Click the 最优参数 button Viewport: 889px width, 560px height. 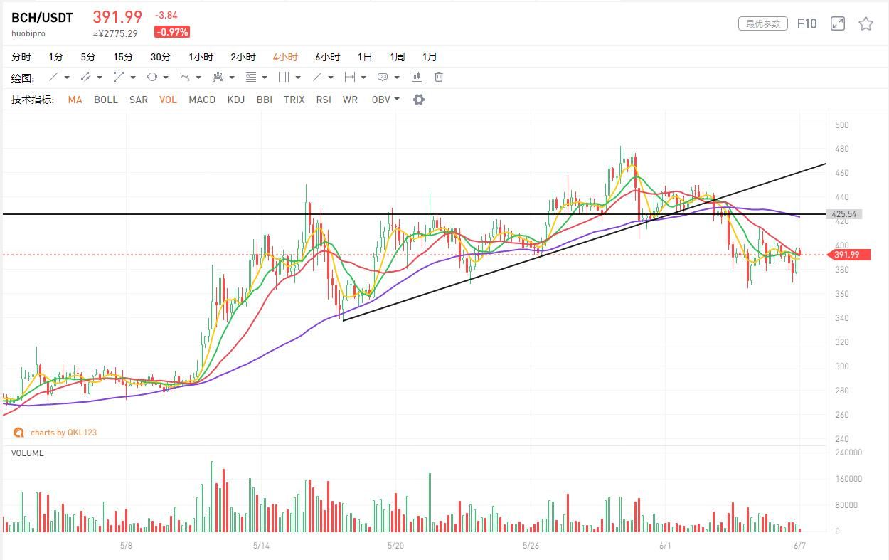point(763,23)
